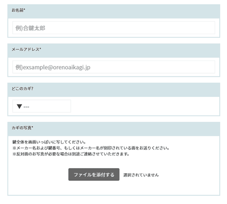The width and height of the screenshot is (227, 204).
Task: Click the note starting ※反対面のお写真
Action: coord(71,154)
